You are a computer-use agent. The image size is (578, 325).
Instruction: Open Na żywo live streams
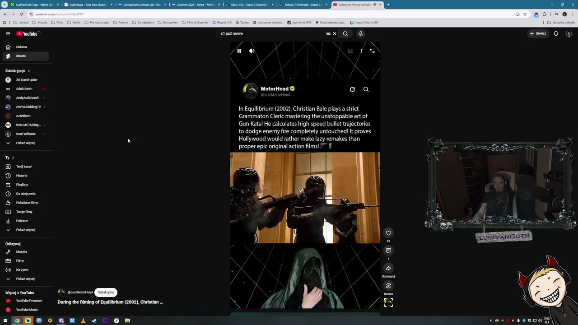coord(25,270)
